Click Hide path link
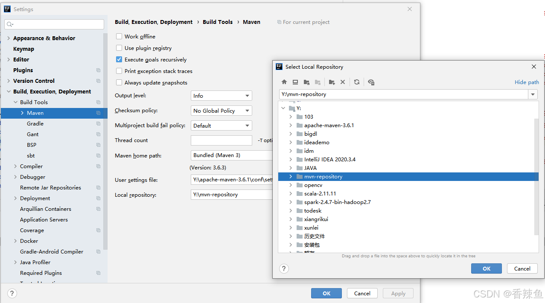 (527, 82)
